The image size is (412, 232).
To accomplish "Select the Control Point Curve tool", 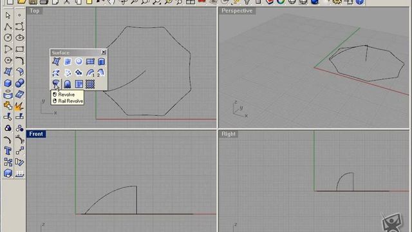I will coord(19,26).
